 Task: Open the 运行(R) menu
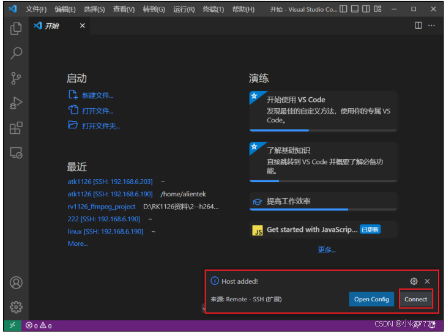pyautogui.click(x=184, y=9)
